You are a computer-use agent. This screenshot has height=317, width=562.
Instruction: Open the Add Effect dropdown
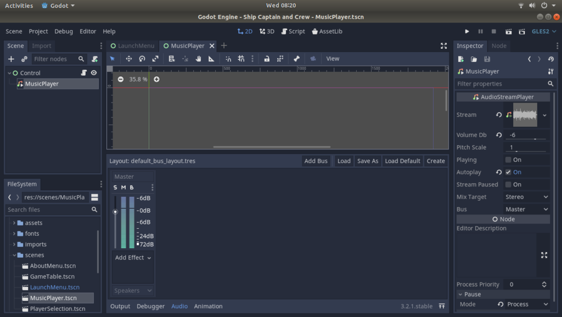132,258
